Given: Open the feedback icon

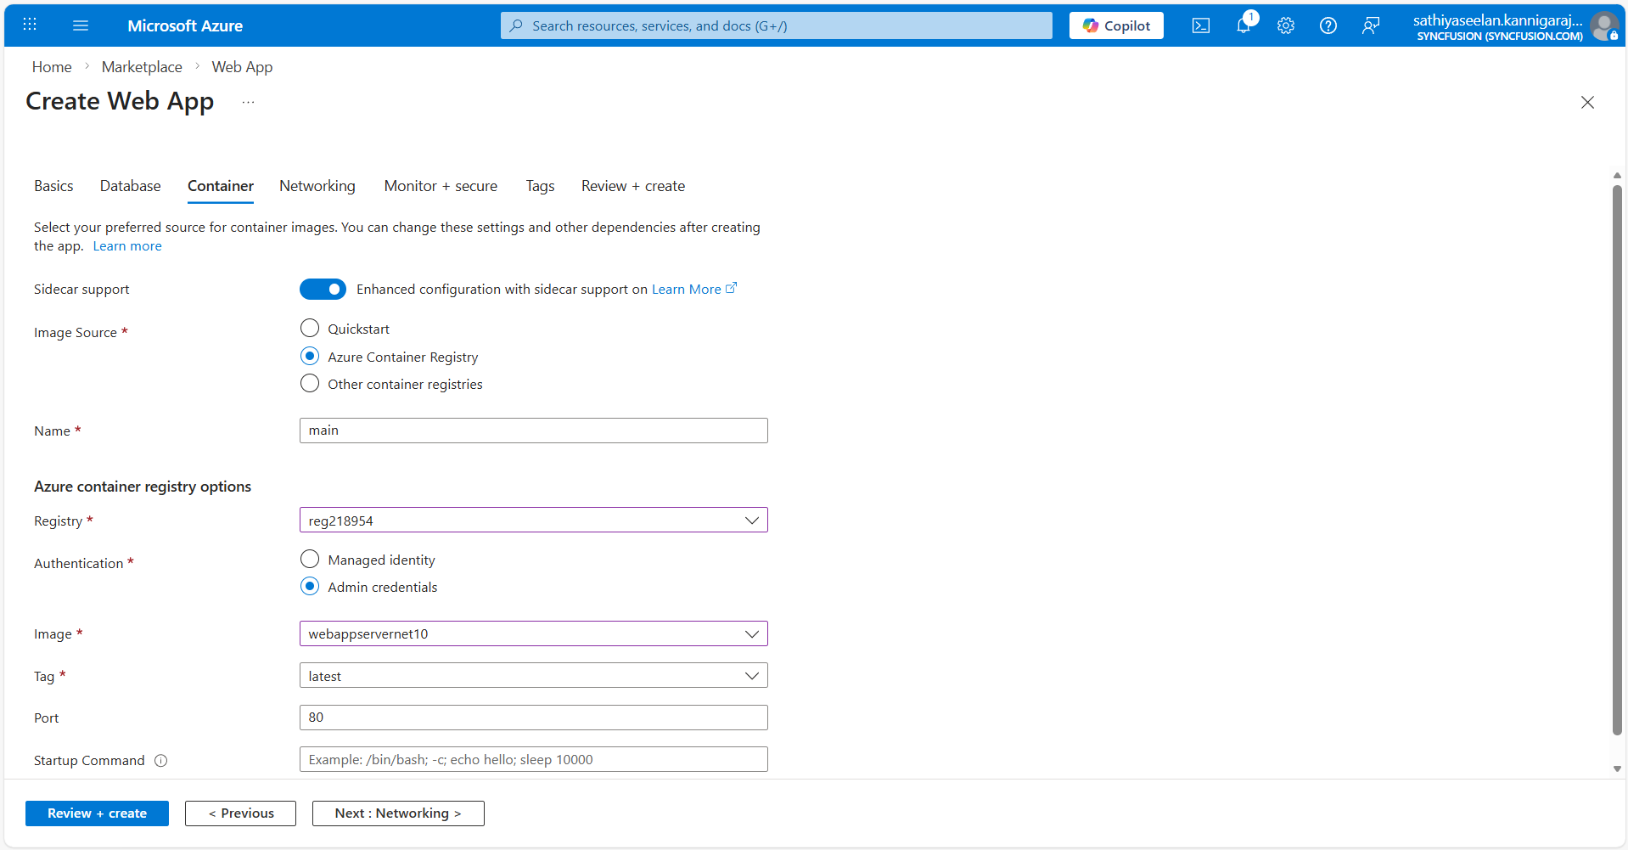Looking at the screenshot, I should [1371, 25].
